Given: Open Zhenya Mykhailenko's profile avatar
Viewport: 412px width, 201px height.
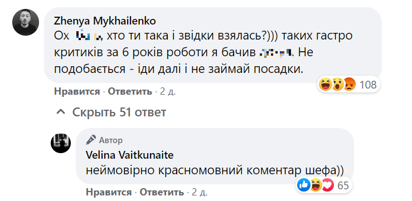Looking at the screenshot, I should pos(26,22).
